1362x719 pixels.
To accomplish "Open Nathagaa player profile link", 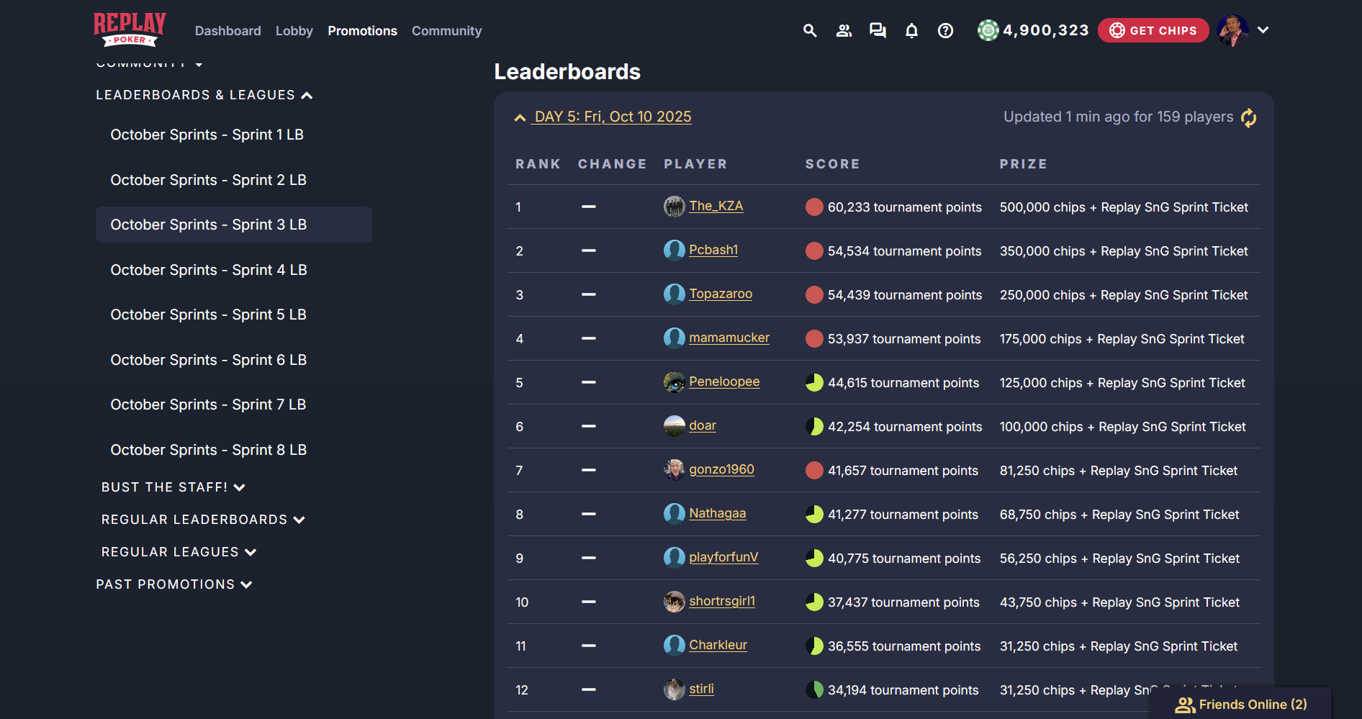I will coord(718,513).
